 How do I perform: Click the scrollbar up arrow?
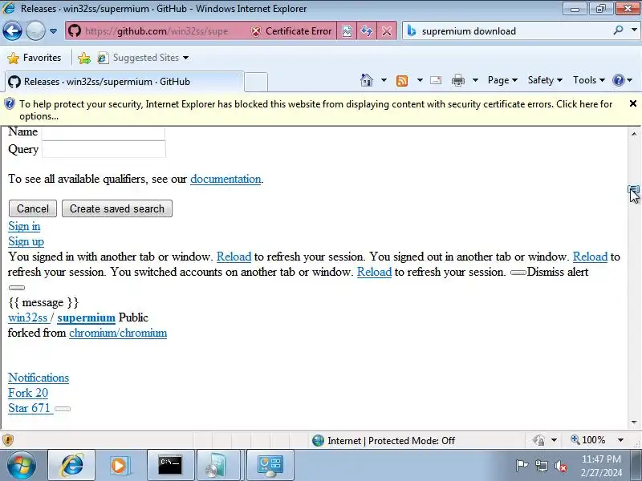tap(634, 134)
